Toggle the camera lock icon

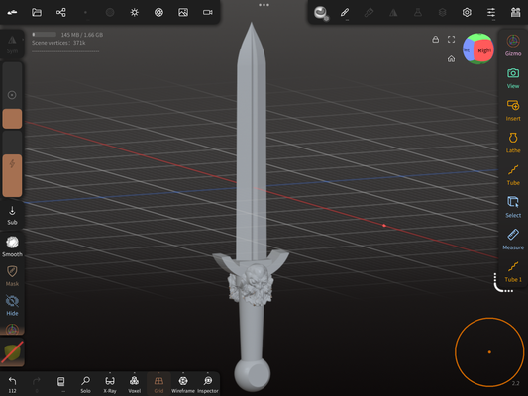pos(436,40)
